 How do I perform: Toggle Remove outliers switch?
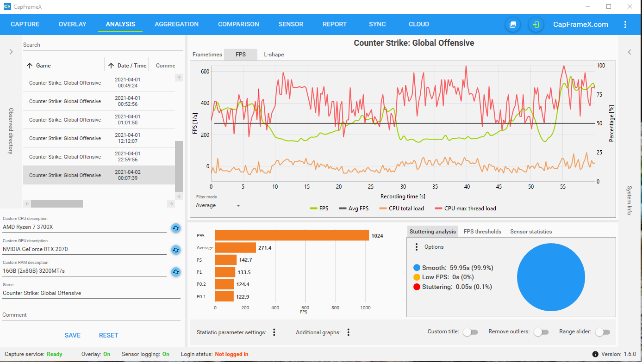541,332
